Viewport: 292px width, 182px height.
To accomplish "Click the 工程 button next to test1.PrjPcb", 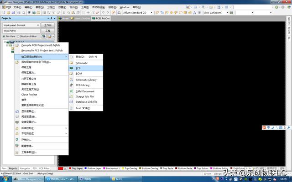I will [x=47, y=30].
